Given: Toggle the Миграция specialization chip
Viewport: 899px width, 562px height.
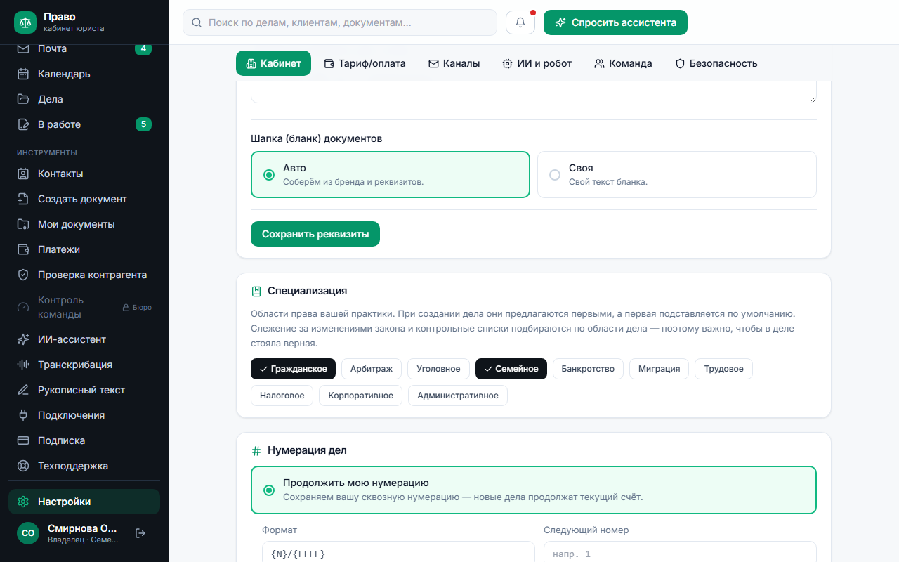Looking at the screenshot, I should [659, 369].
